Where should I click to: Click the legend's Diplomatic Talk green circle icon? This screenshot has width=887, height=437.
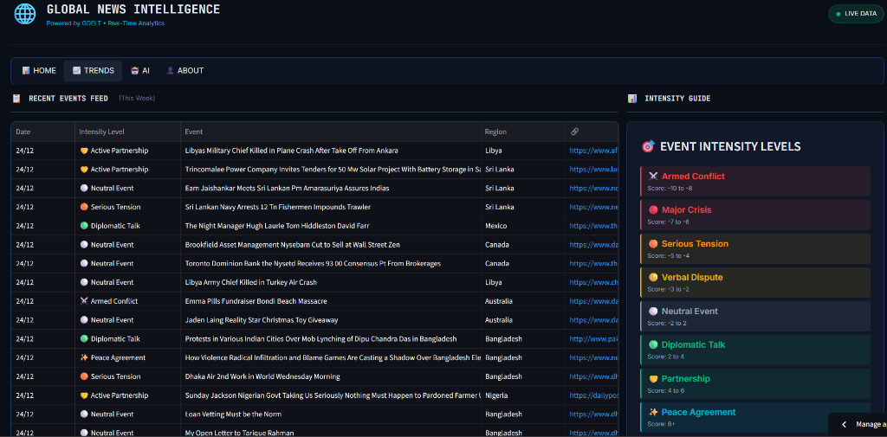coord(653,345)
